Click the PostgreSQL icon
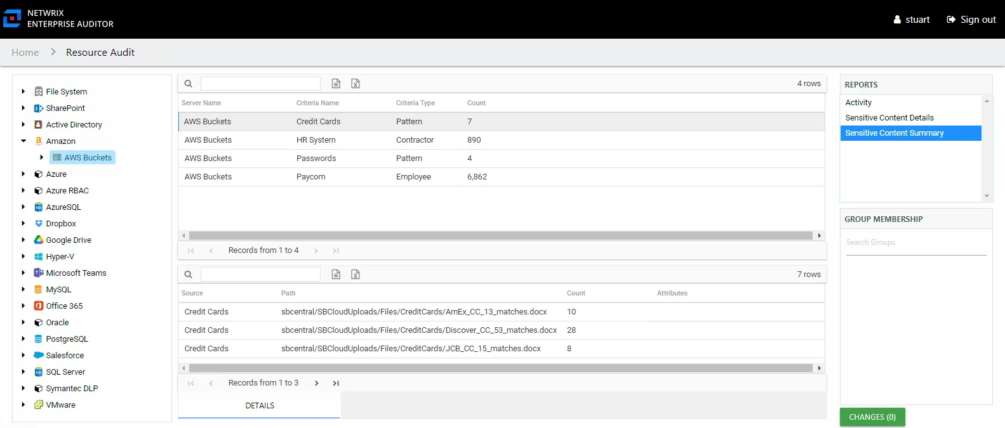 point(39,339)
